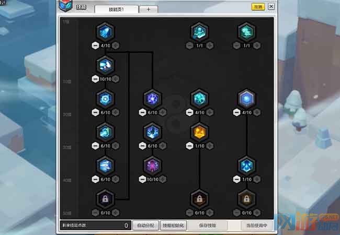Click plus on the locked skill below orange flame
This screenshot has width=340, height=235.
(210, 213)
